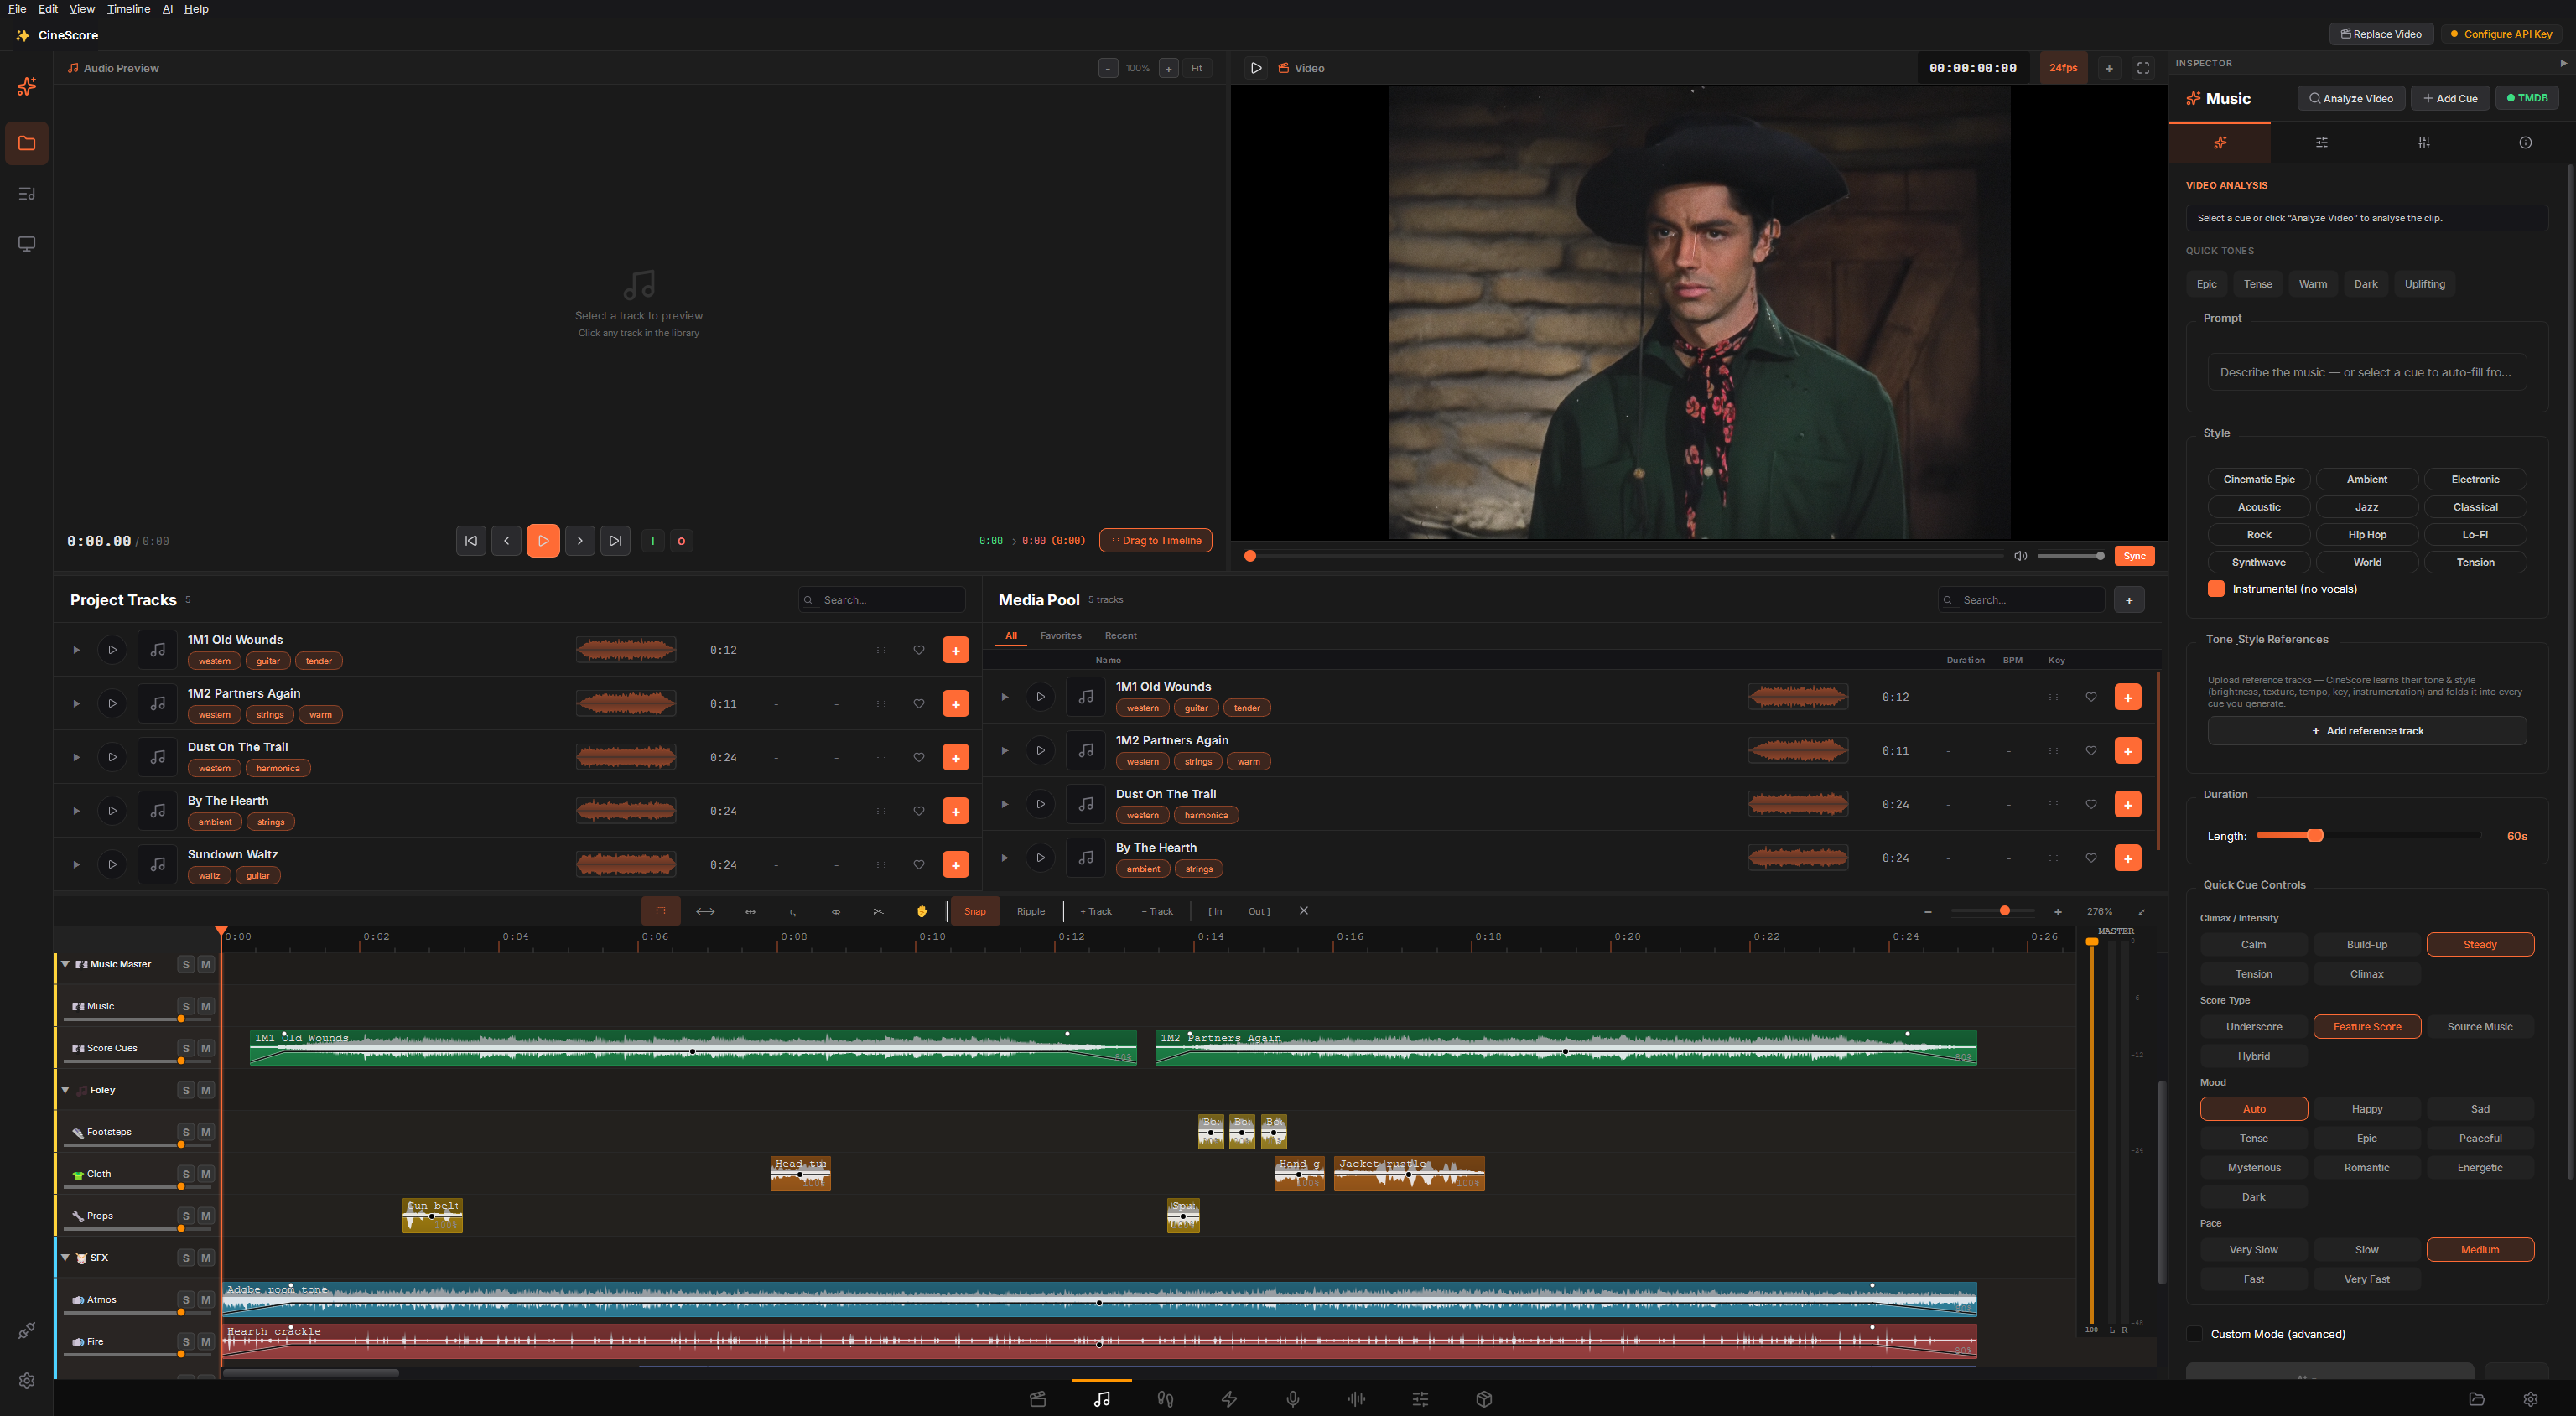This screenshot has width=2576, height=1416.
Task: Enable Custom Mode (advanced) checkbox
Action: 2194,1334
